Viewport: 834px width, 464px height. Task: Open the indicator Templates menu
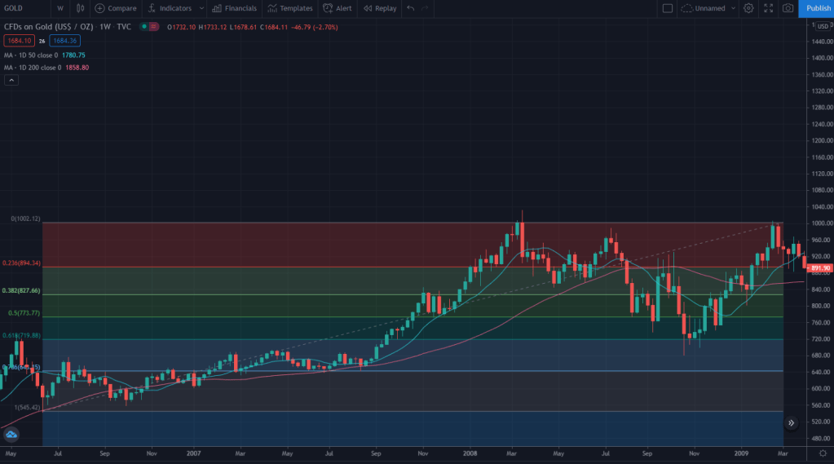tap(290, 8)
